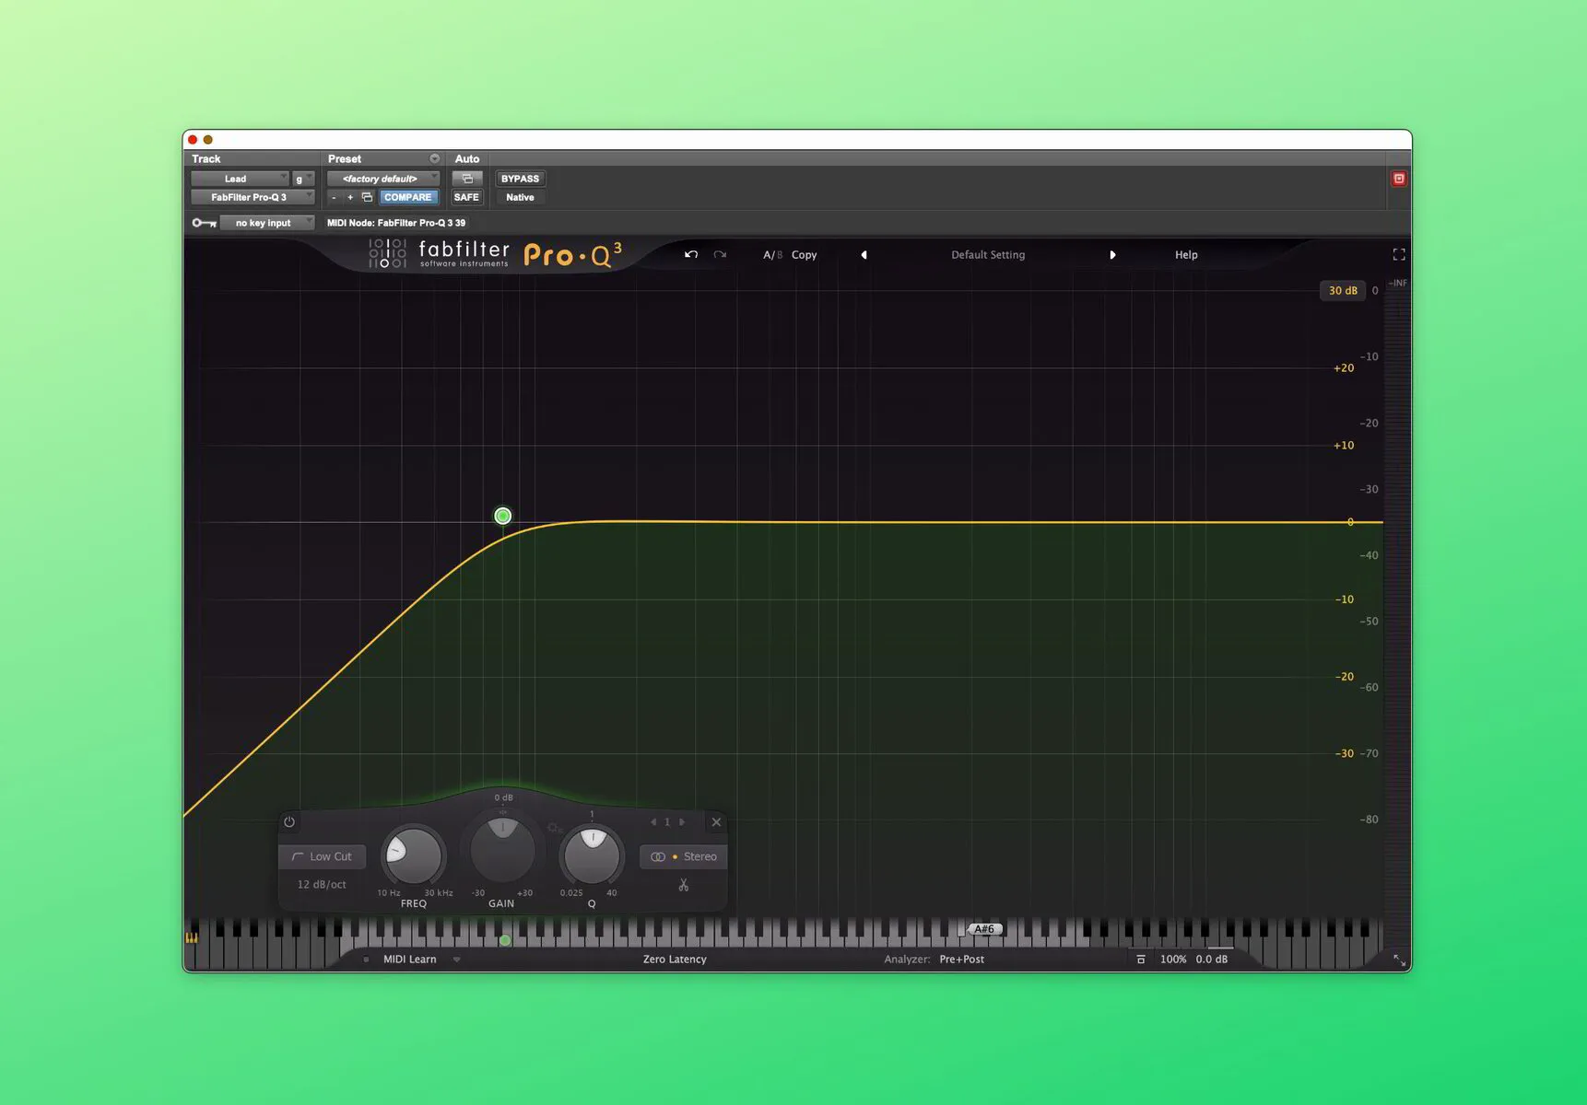Remove the band with the X icon

click(716, 822)
